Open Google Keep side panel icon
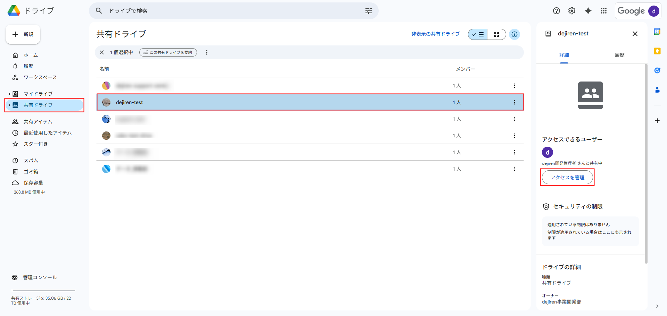 click(x=657, y=51)
